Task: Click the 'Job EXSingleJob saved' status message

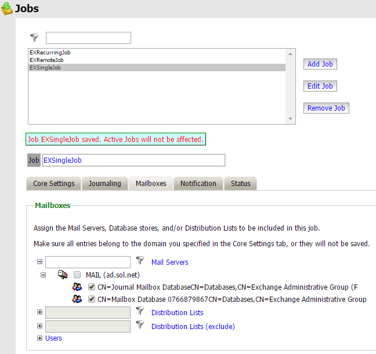Action: click(115, 139)
